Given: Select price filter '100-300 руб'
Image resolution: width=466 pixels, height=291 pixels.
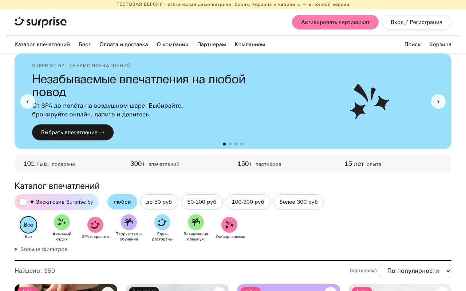Looking at the screenshot, I should (x=248, y=202).
